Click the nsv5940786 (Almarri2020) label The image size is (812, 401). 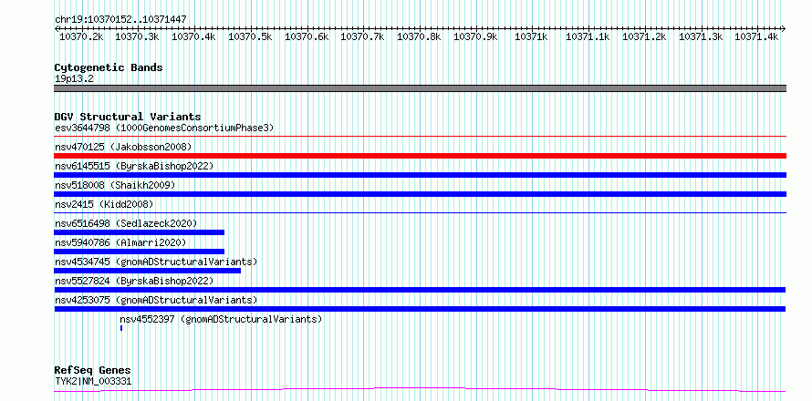(120, 242)
